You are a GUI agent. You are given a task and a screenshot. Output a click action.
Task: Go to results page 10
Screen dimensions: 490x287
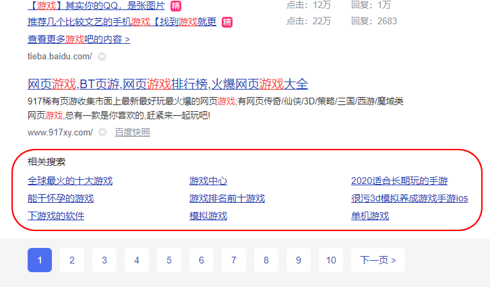[331, 260]
